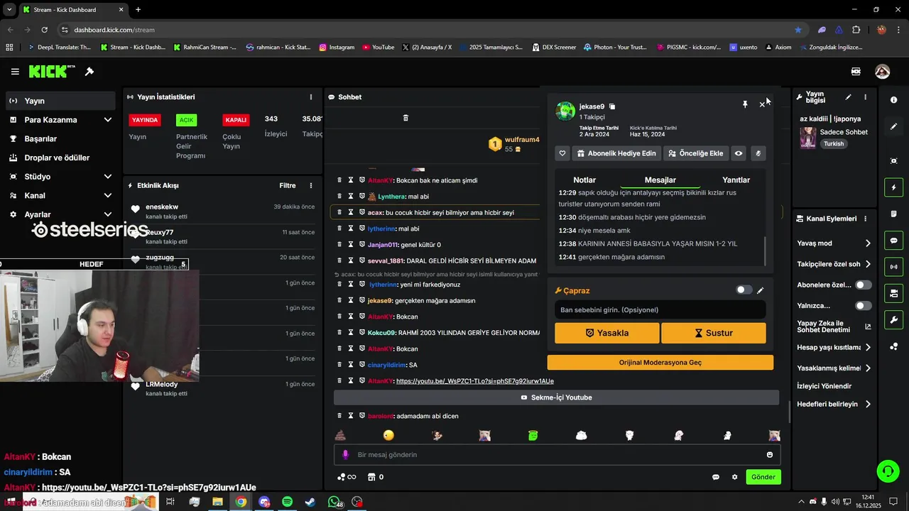Click the chat bubble icon in right sidebar
Viewport: 909px width, 511px height.
(x=894, y=241)
